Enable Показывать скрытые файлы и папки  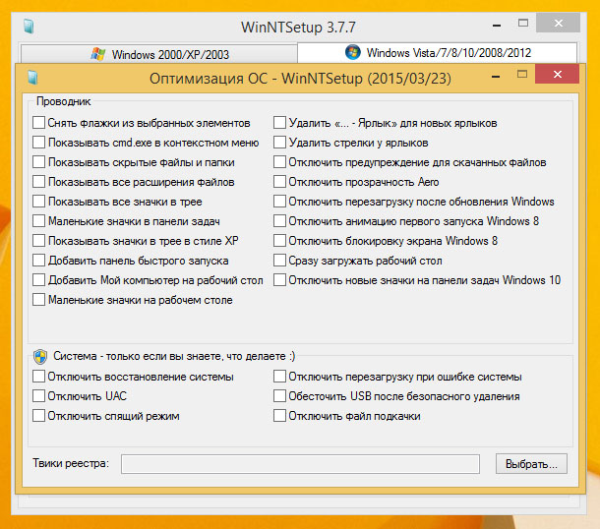coord(38,162)
